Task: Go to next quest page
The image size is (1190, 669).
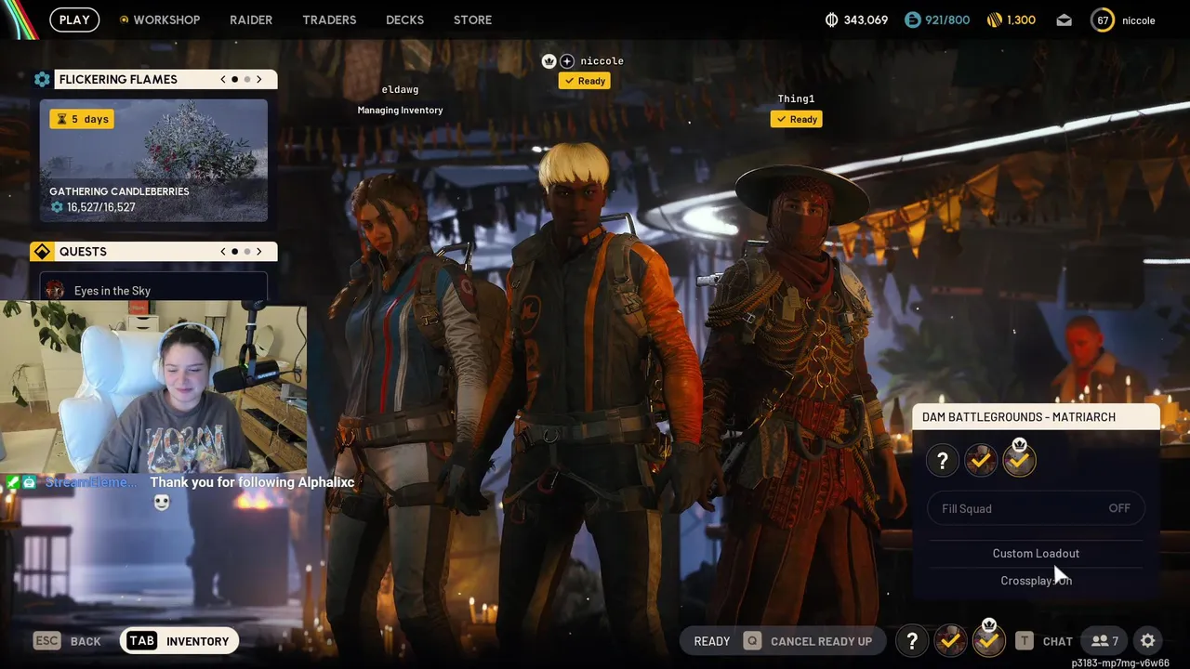Action: [259, 252]
